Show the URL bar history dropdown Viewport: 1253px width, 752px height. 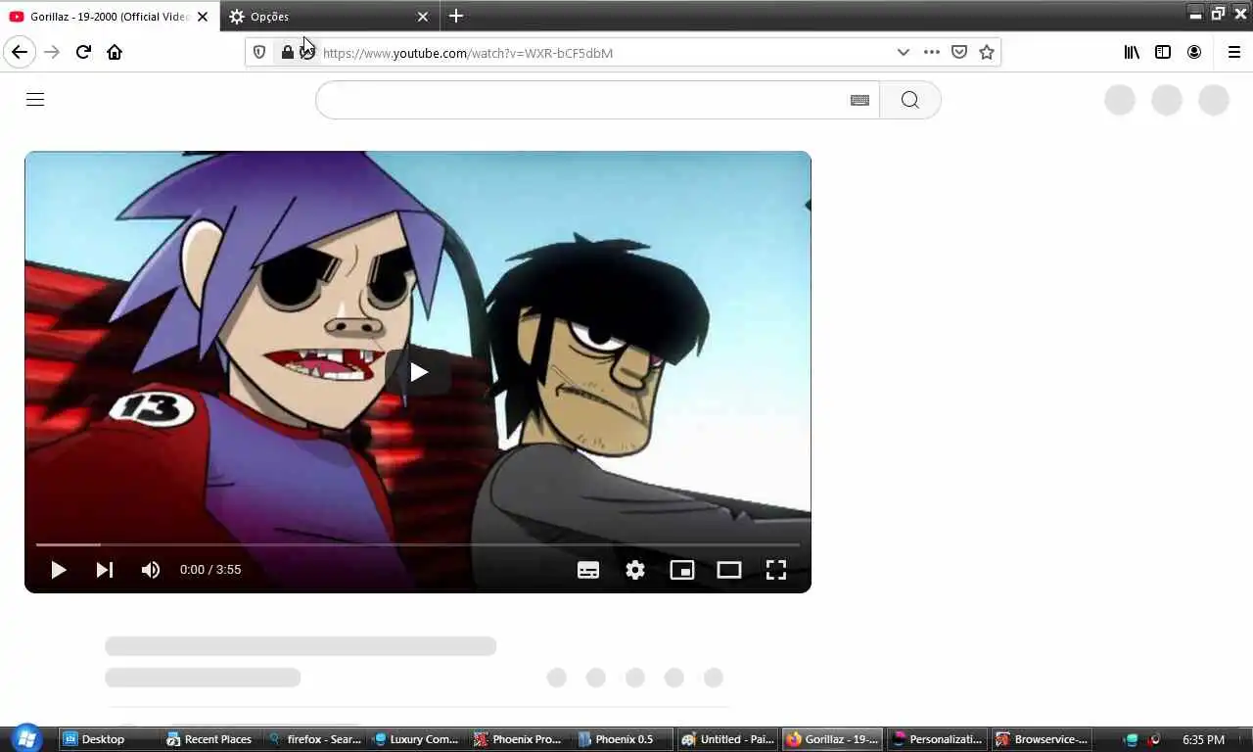(x=903, y=52)
